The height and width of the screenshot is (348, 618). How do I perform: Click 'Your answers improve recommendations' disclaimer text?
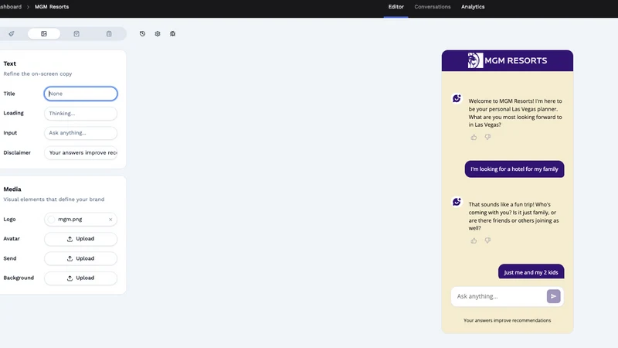coord(508,320)
